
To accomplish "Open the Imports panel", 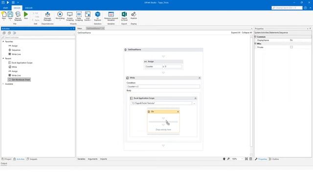I will (103, 159).
